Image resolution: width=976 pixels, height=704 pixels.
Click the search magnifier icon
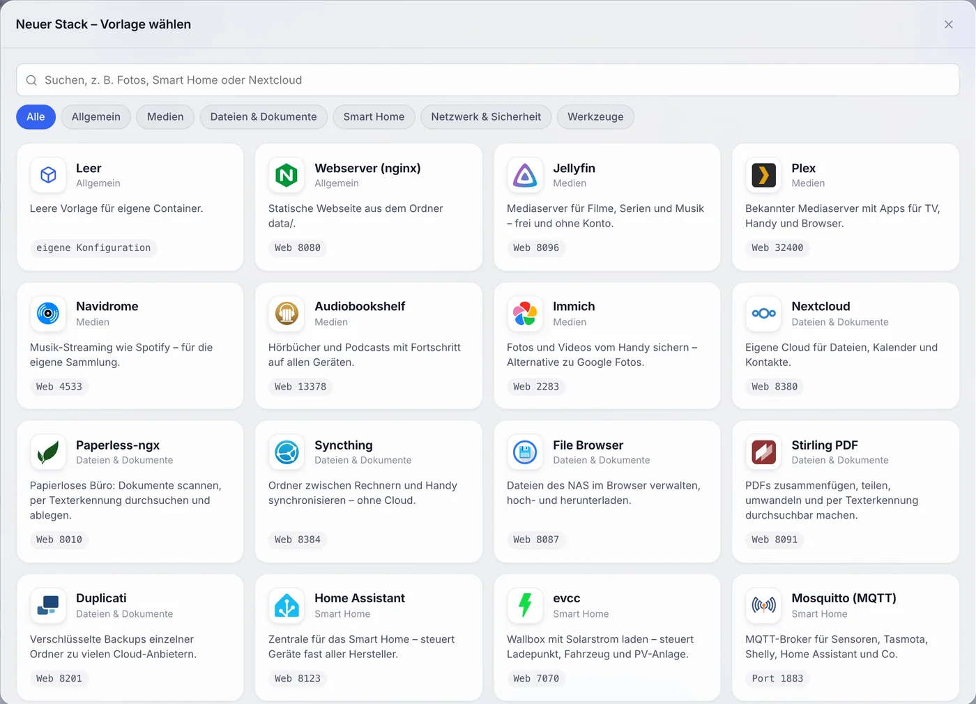pyautogui.click(x=31, y=80)
